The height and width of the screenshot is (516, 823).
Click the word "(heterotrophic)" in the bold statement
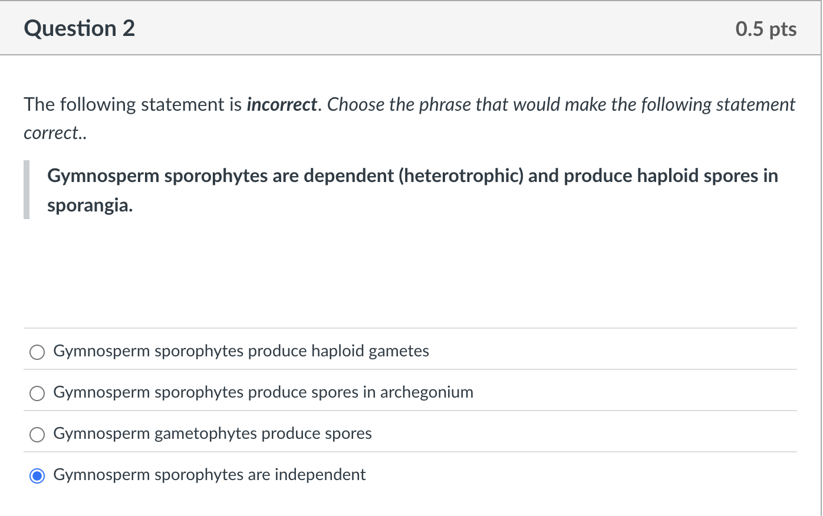pyautogui.click(x=460, y=176)
